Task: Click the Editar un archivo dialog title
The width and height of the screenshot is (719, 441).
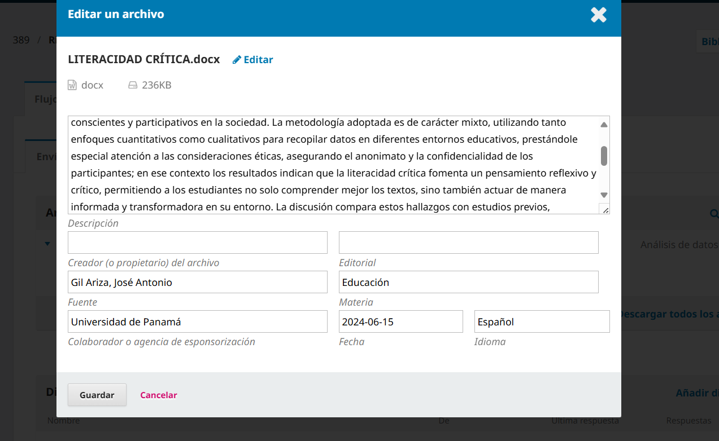Action: tap(116, 14)
